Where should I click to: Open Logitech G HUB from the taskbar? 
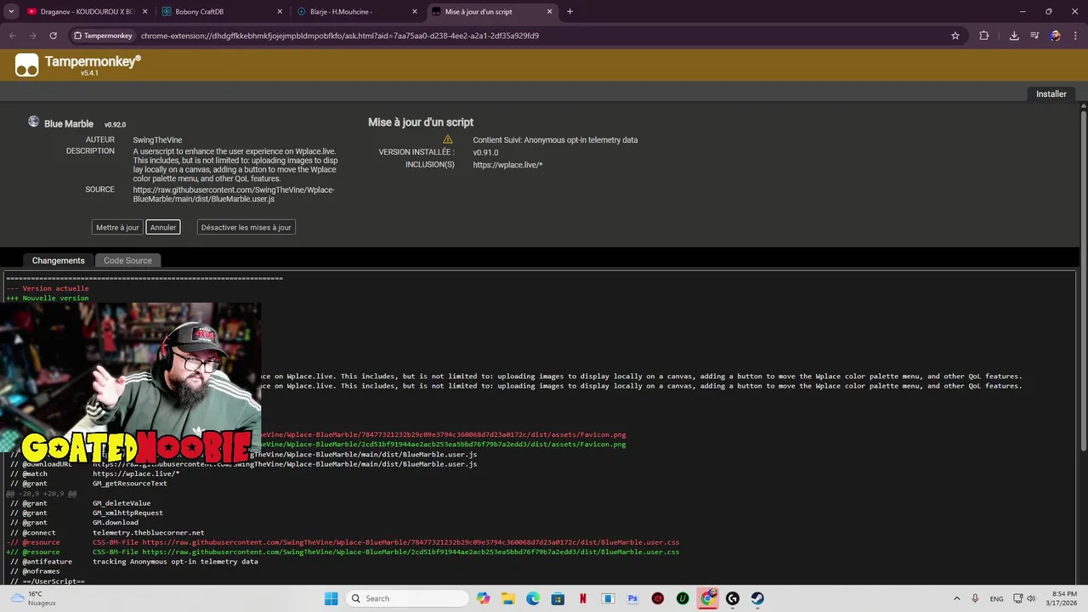(x=733, y=598)
